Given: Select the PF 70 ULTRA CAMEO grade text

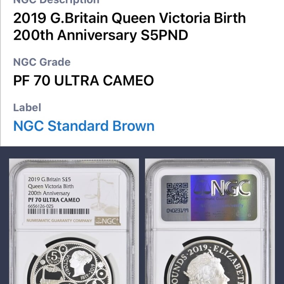Looking at the screenshot, I should pos(83,81).
